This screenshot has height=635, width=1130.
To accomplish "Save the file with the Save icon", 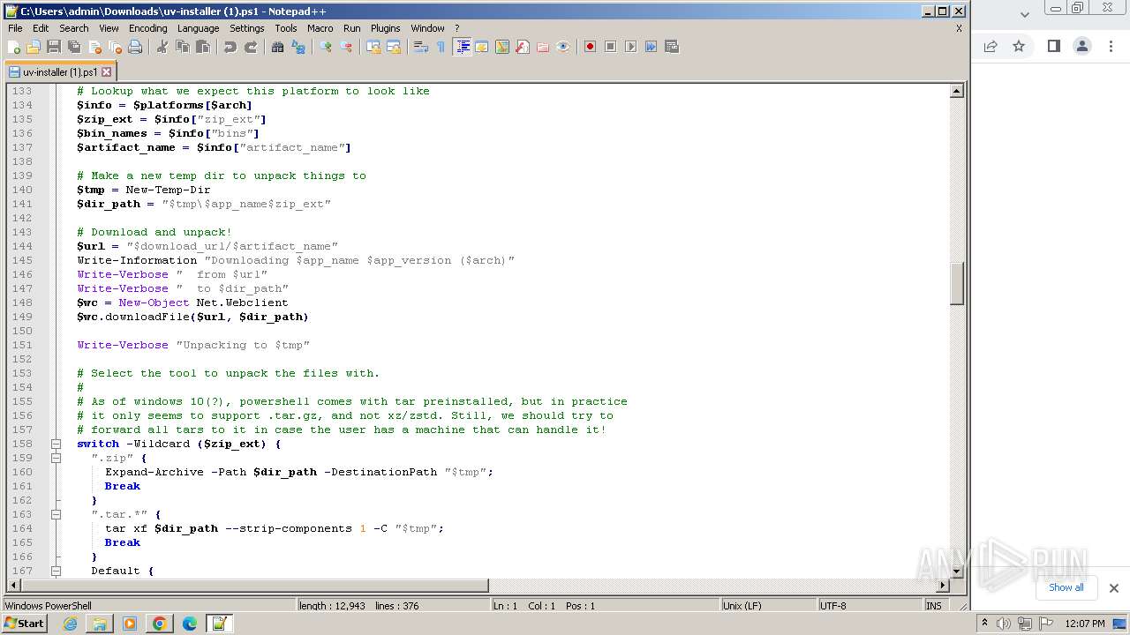I will tap(54, 47).
